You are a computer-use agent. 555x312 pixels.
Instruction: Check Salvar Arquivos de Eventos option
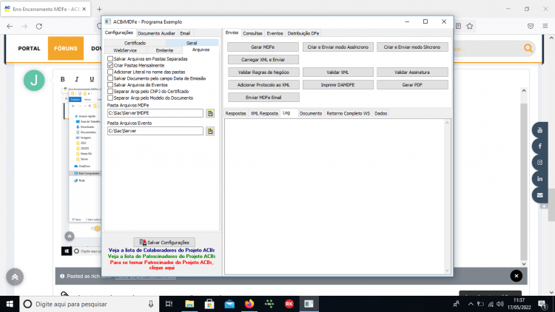pos(110,85)
